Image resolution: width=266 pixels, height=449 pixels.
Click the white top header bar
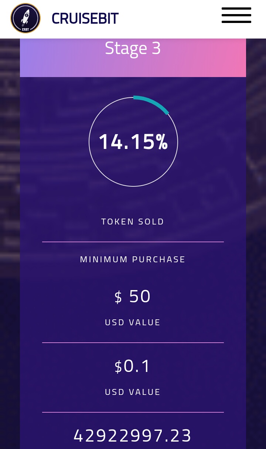click(x=166, y=19)
